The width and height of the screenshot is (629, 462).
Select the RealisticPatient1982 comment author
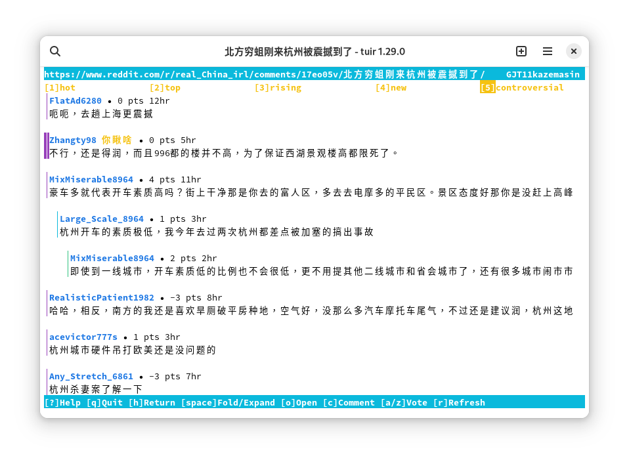click(102, 297)
